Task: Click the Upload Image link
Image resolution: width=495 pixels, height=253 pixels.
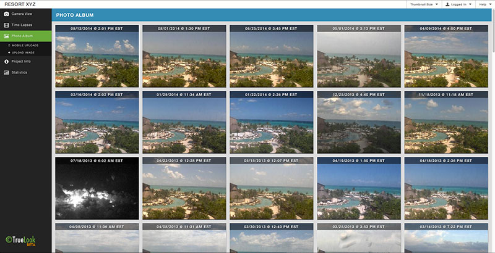Action: pyautogui.click(x=23, y=52)
